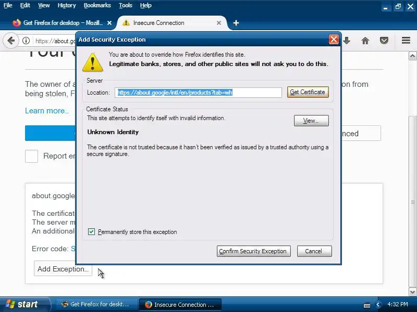The height and width of the screenshot is (312, 417).
Task: Expand hidden system tray icons arrow
Action: pyautogui.click(x=378, y=304)
